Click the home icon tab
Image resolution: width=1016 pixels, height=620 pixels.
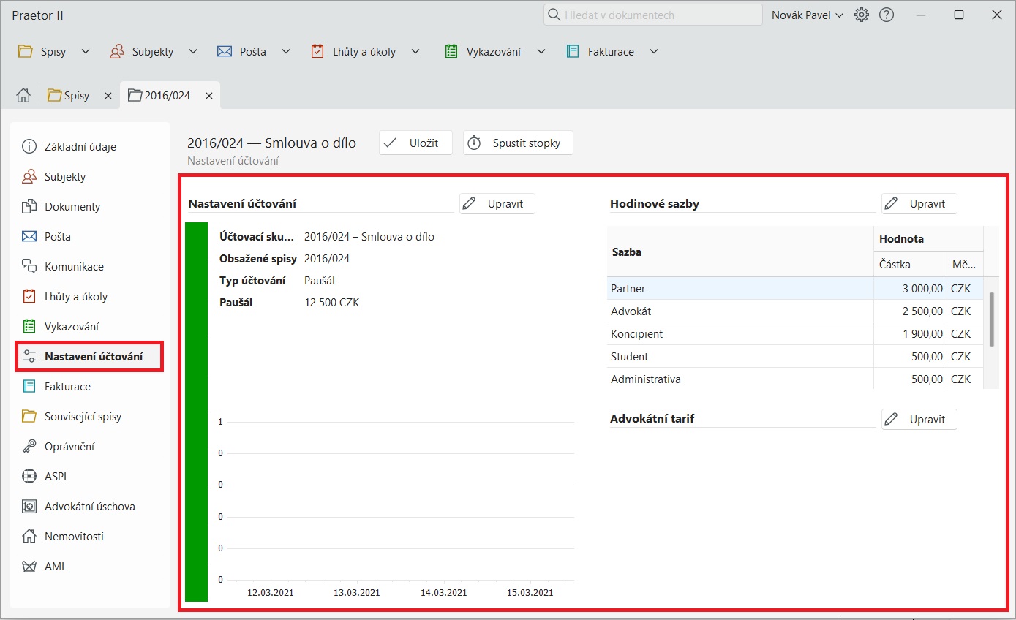23,96
